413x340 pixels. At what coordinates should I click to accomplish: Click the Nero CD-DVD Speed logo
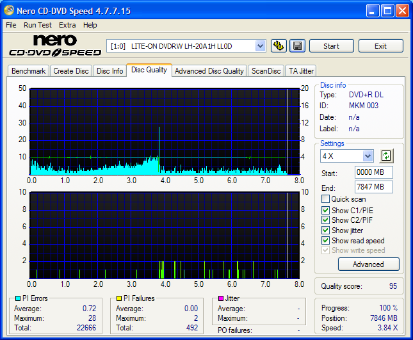[x=55, y=45]
